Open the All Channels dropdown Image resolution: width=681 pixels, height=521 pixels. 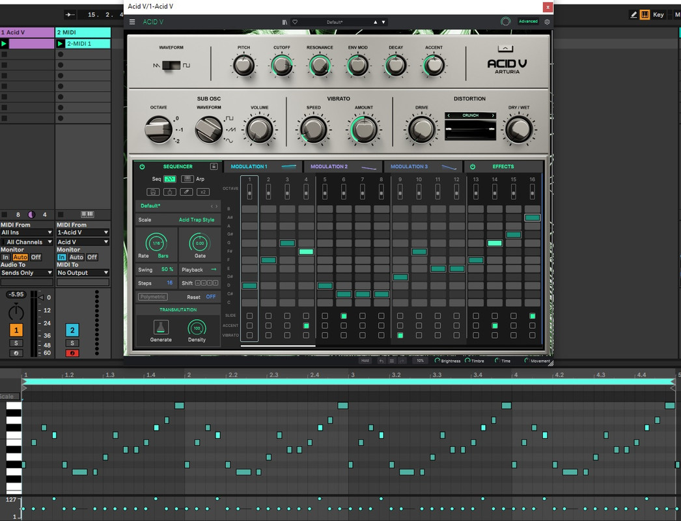tap(27, 242)
